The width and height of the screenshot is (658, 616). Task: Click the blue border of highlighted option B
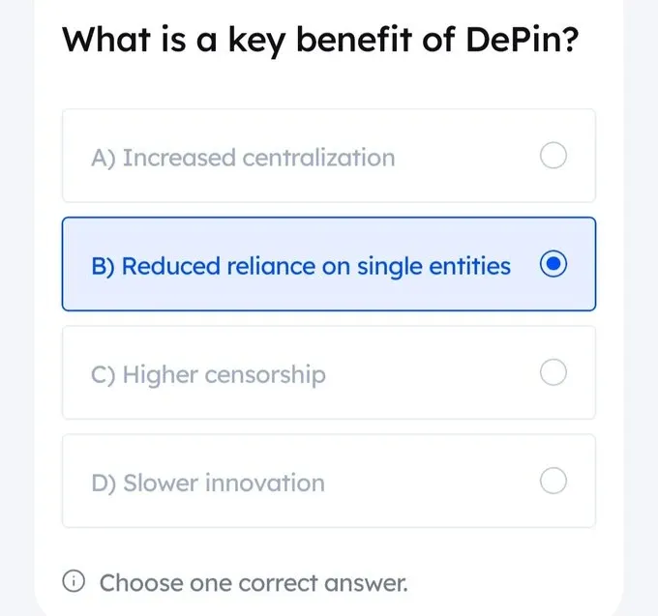click(x=329, y=219)
